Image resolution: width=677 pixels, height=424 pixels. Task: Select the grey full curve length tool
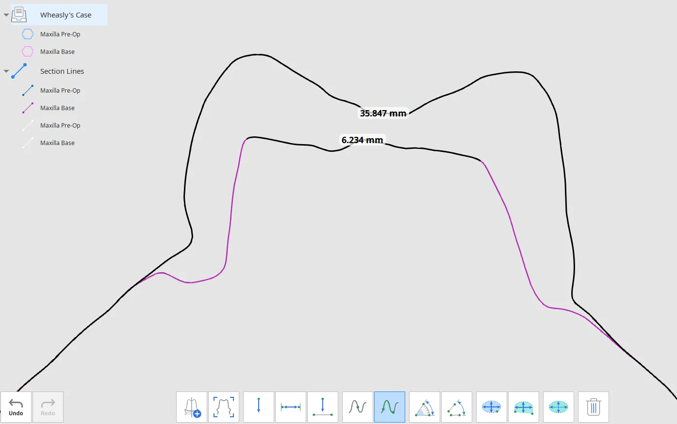pyautogui.click(x=358, y=407)
